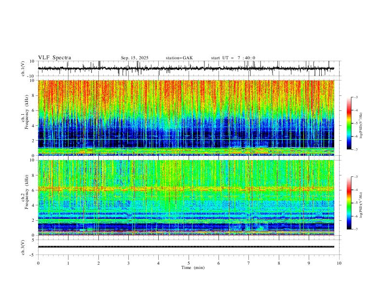Click the "-7" label on ch.2 color bar
The image size is (382, 295).
355,229
